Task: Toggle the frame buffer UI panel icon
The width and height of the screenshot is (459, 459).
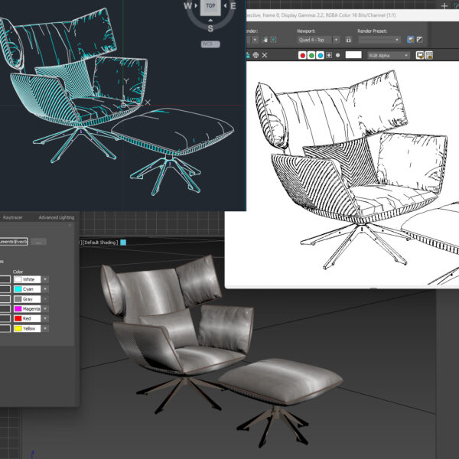Action: click(429, 55)
